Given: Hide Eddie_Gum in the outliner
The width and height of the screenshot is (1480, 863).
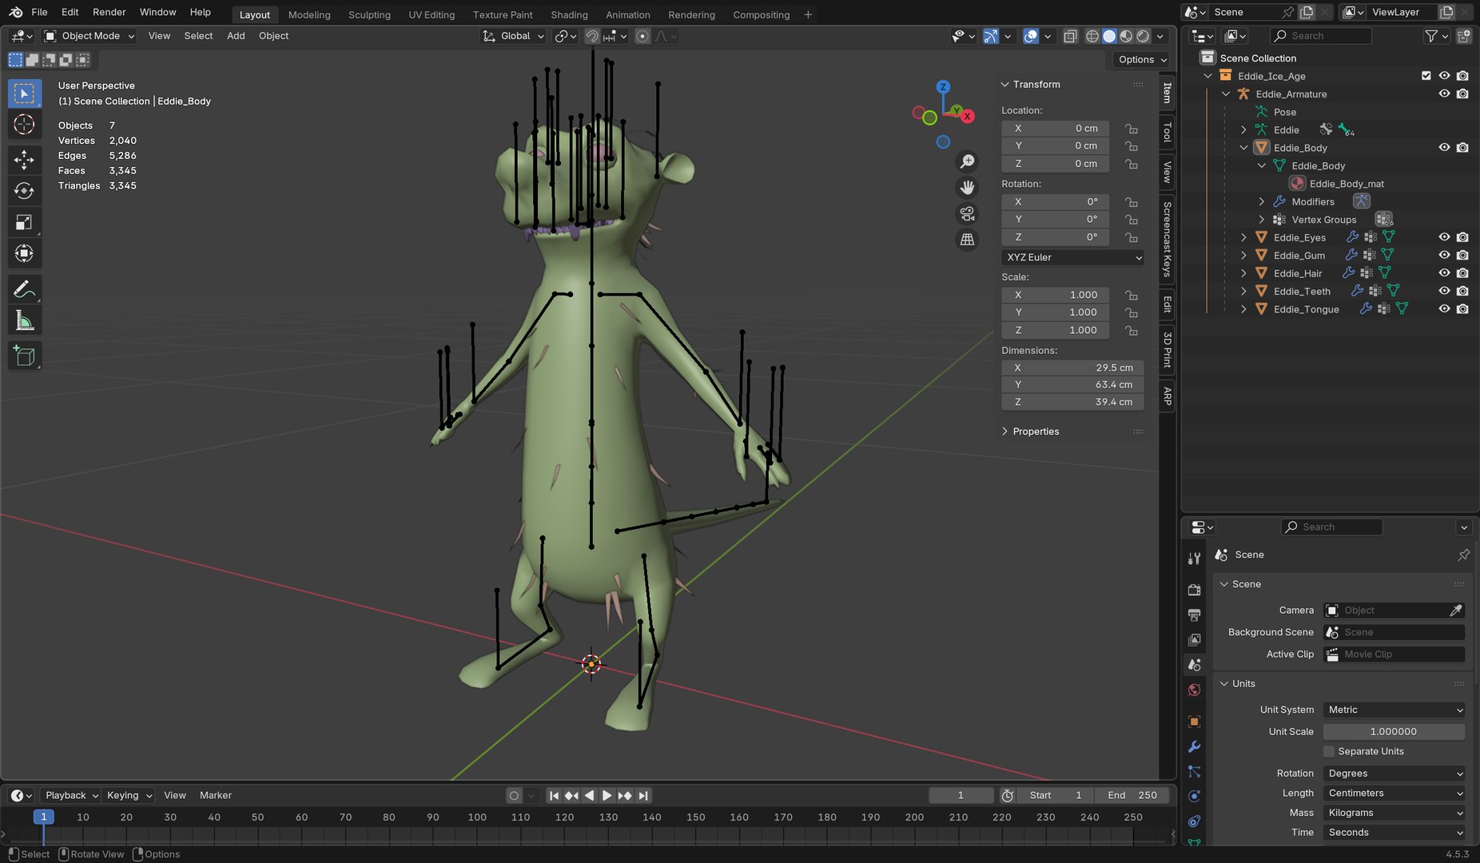Looking at the screenshot, I should [x=1444, y=255].
